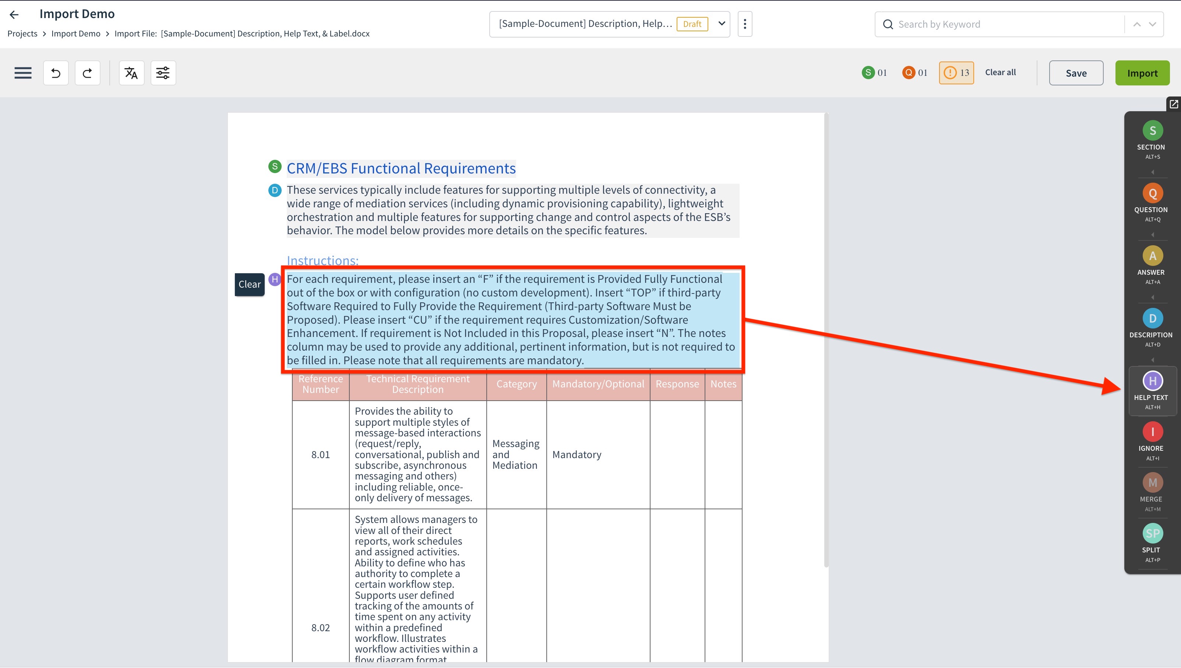Click the Draft status label
Screen dimensions: 1181x668
pyautogui.click(x=692, y=24)
